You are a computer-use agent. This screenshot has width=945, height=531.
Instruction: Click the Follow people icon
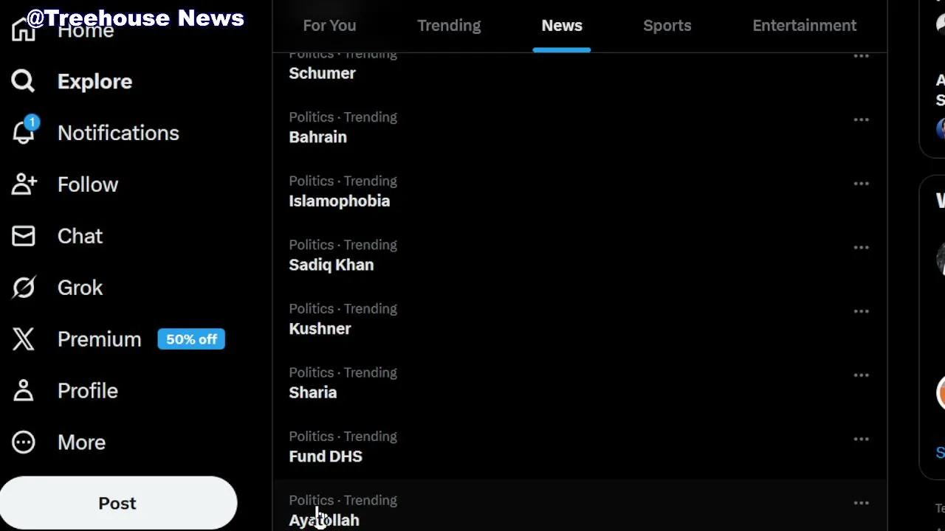pos(23,184)
